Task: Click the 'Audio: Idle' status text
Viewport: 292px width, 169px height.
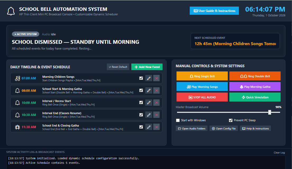Action: [x=49, y=34]
